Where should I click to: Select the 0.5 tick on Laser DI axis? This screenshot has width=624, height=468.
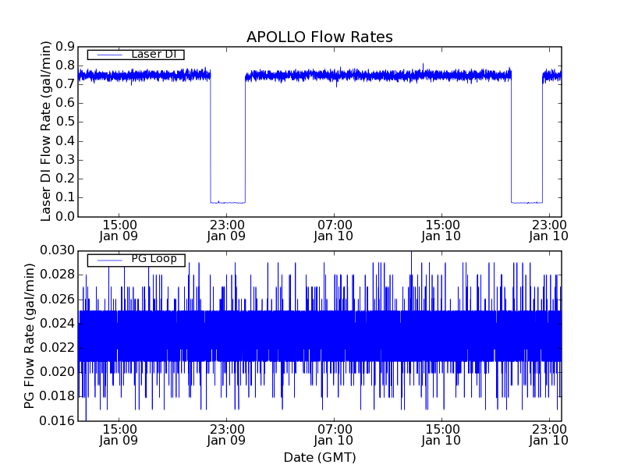[66, 122]
